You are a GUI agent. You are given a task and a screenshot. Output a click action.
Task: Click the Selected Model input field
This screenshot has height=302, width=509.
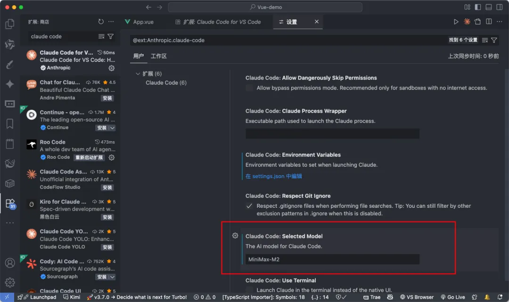pyautogui.click(x=332, y=259)
